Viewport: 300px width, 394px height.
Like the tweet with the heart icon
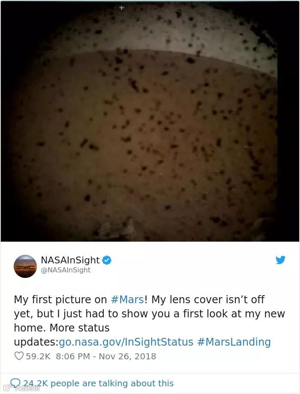[19, 356]
